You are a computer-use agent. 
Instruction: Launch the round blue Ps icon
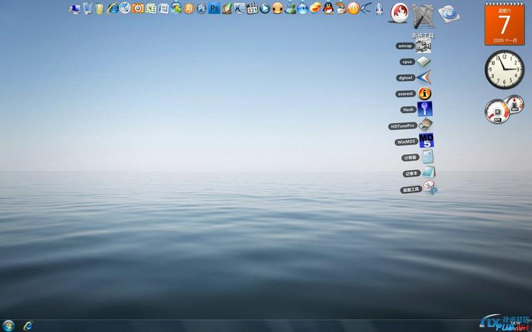click(201, 9)
